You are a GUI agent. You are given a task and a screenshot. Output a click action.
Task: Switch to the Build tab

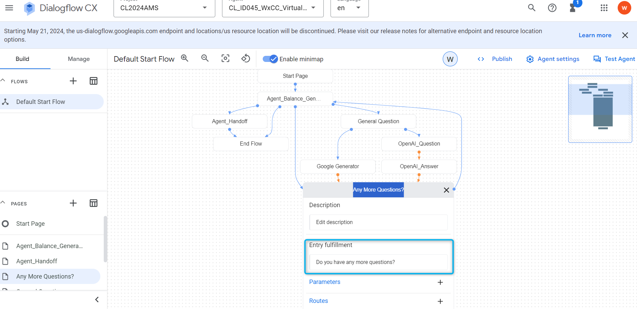(x=22, y=59)
